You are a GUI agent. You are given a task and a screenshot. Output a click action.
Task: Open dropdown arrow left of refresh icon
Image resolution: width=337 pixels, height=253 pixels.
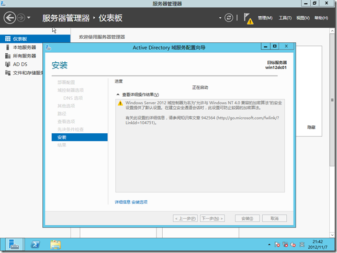tap(220, 18)
